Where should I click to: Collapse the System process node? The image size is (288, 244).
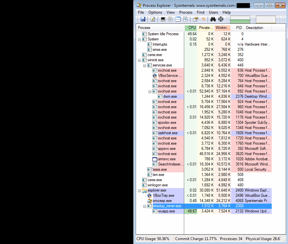(x=139, y=39)
